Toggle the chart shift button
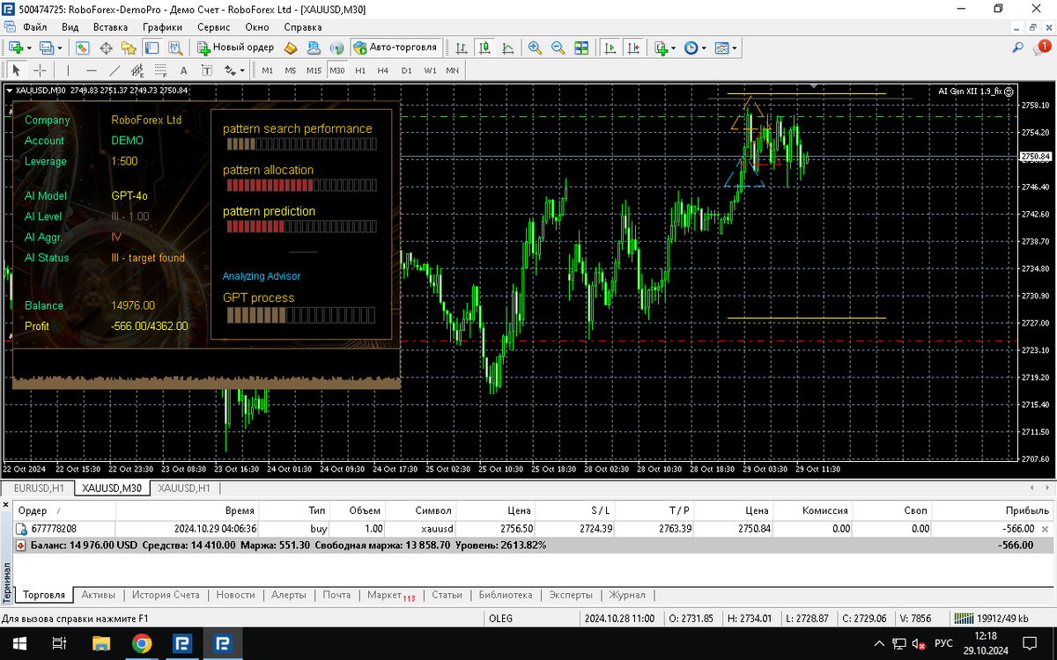Viewport: 1057px width, 660px height. (x=632, y=48)
